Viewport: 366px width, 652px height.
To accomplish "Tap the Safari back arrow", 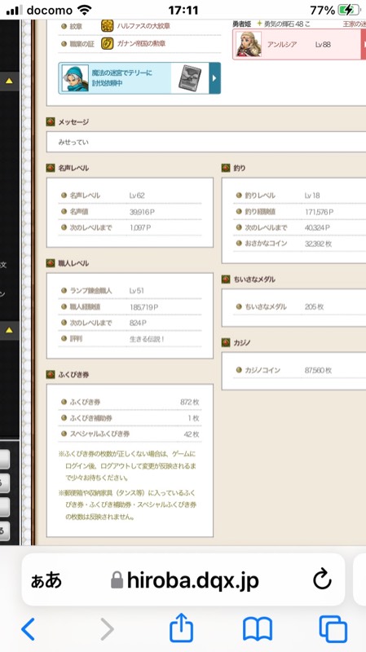I will click(28, 628).
